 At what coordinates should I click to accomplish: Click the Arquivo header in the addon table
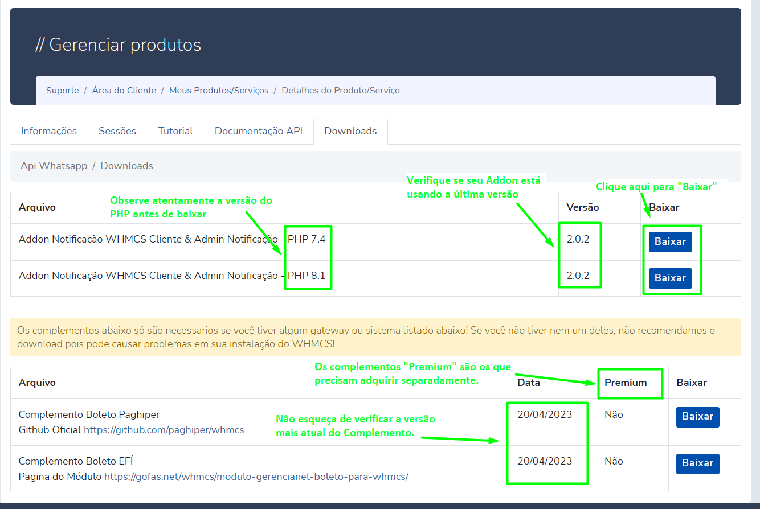37,207
